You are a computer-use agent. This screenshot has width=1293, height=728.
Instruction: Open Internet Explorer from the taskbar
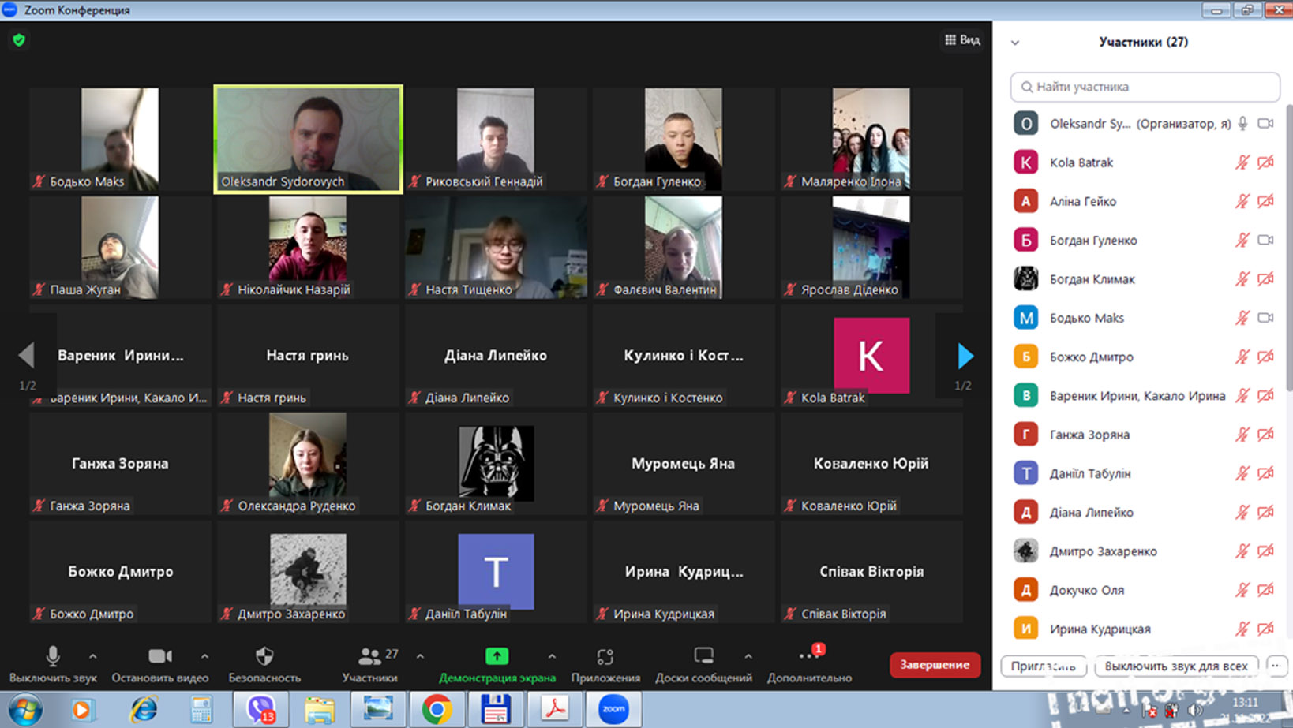click(143, 710)
